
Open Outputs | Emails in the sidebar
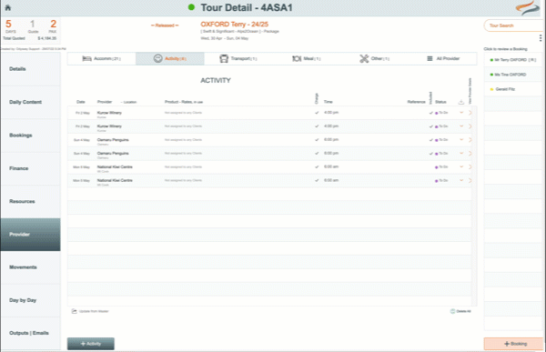click(30, 333)
